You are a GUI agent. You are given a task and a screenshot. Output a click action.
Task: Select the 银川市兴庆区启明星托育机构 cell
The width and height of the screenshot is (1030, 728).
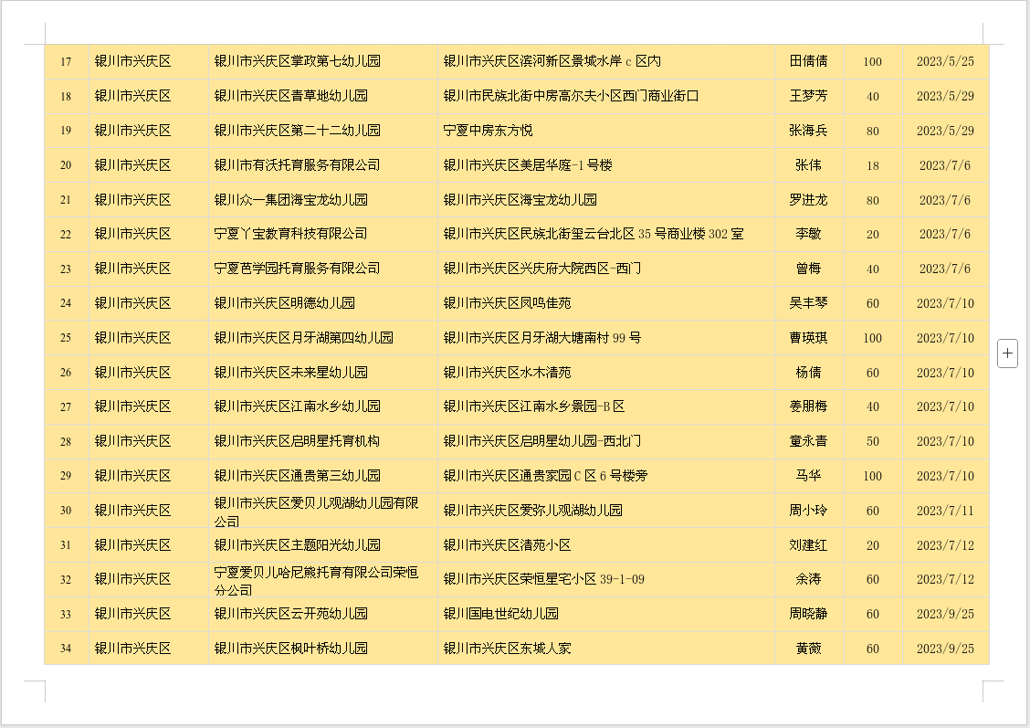pyautogui.click(x=297, y=441)
